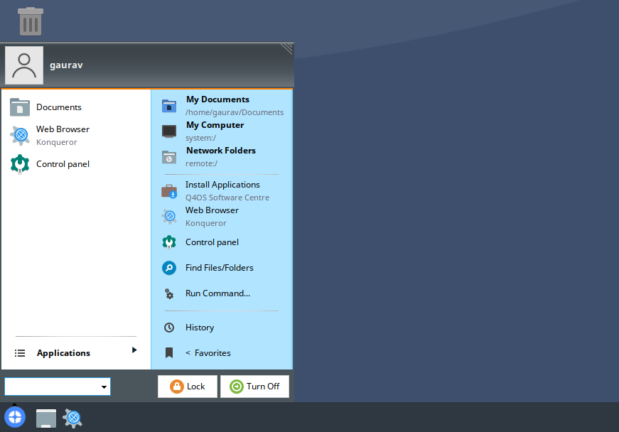
Task: Click the Network Folders icon
Action: click(169, 157)
